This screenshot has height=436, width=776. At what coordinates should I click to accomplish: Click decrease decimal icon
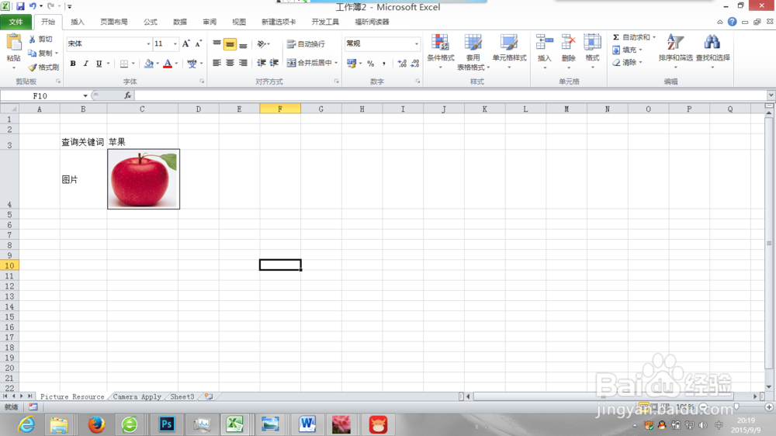414,64
